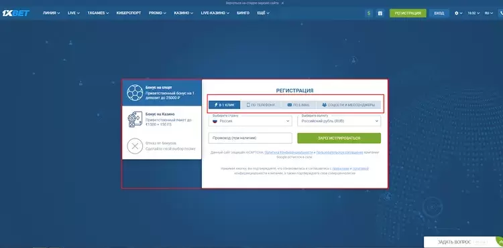Open the Пользовательское соглашение link
Screen dimensions: 503x248
click(340, 152)
